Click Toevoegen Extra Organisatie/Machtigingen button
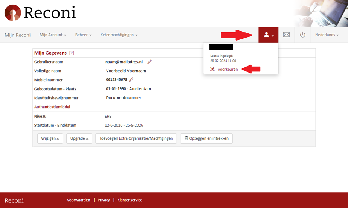 click(136, 138)
